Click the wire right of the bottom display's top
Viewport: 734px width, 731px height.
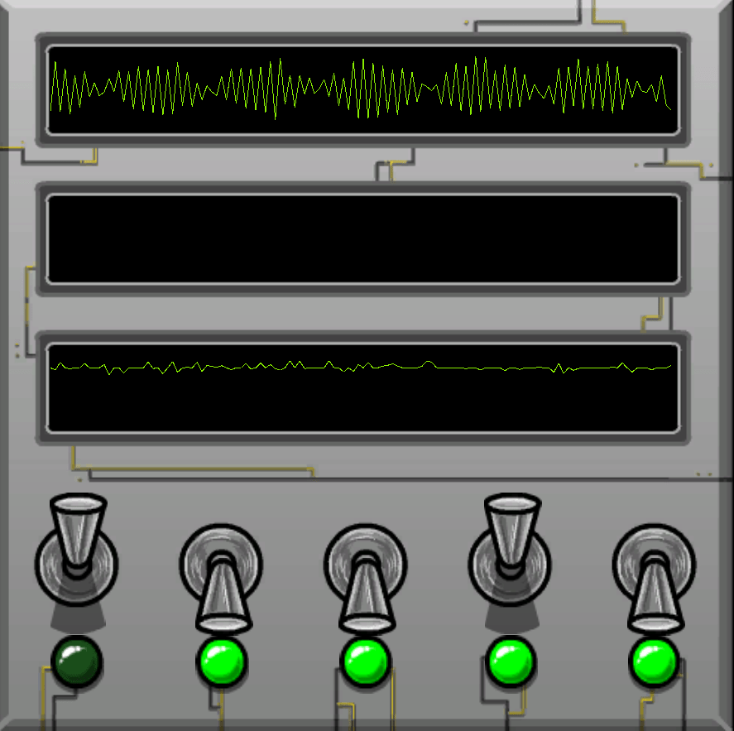point(659,313)
